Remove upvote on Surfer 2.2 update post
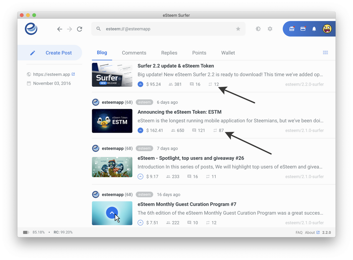The width and height of the screenshot is (353, 260). point(140,84)
